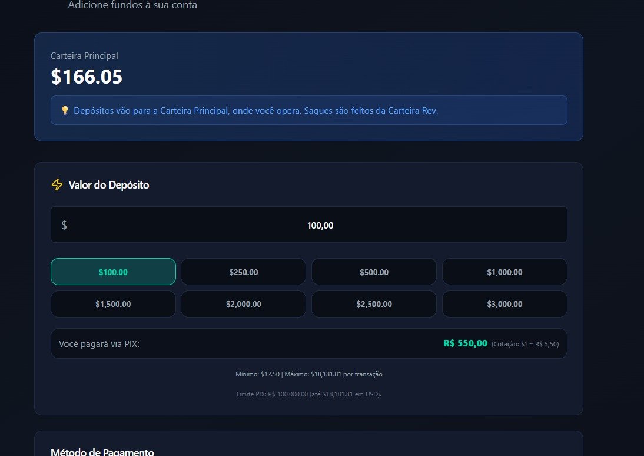Image resolution: width=644 pixels, height=456 pixels.
Task: Click the Adicione fundos à sua conta subtitle
Action: tap(132, 5)
